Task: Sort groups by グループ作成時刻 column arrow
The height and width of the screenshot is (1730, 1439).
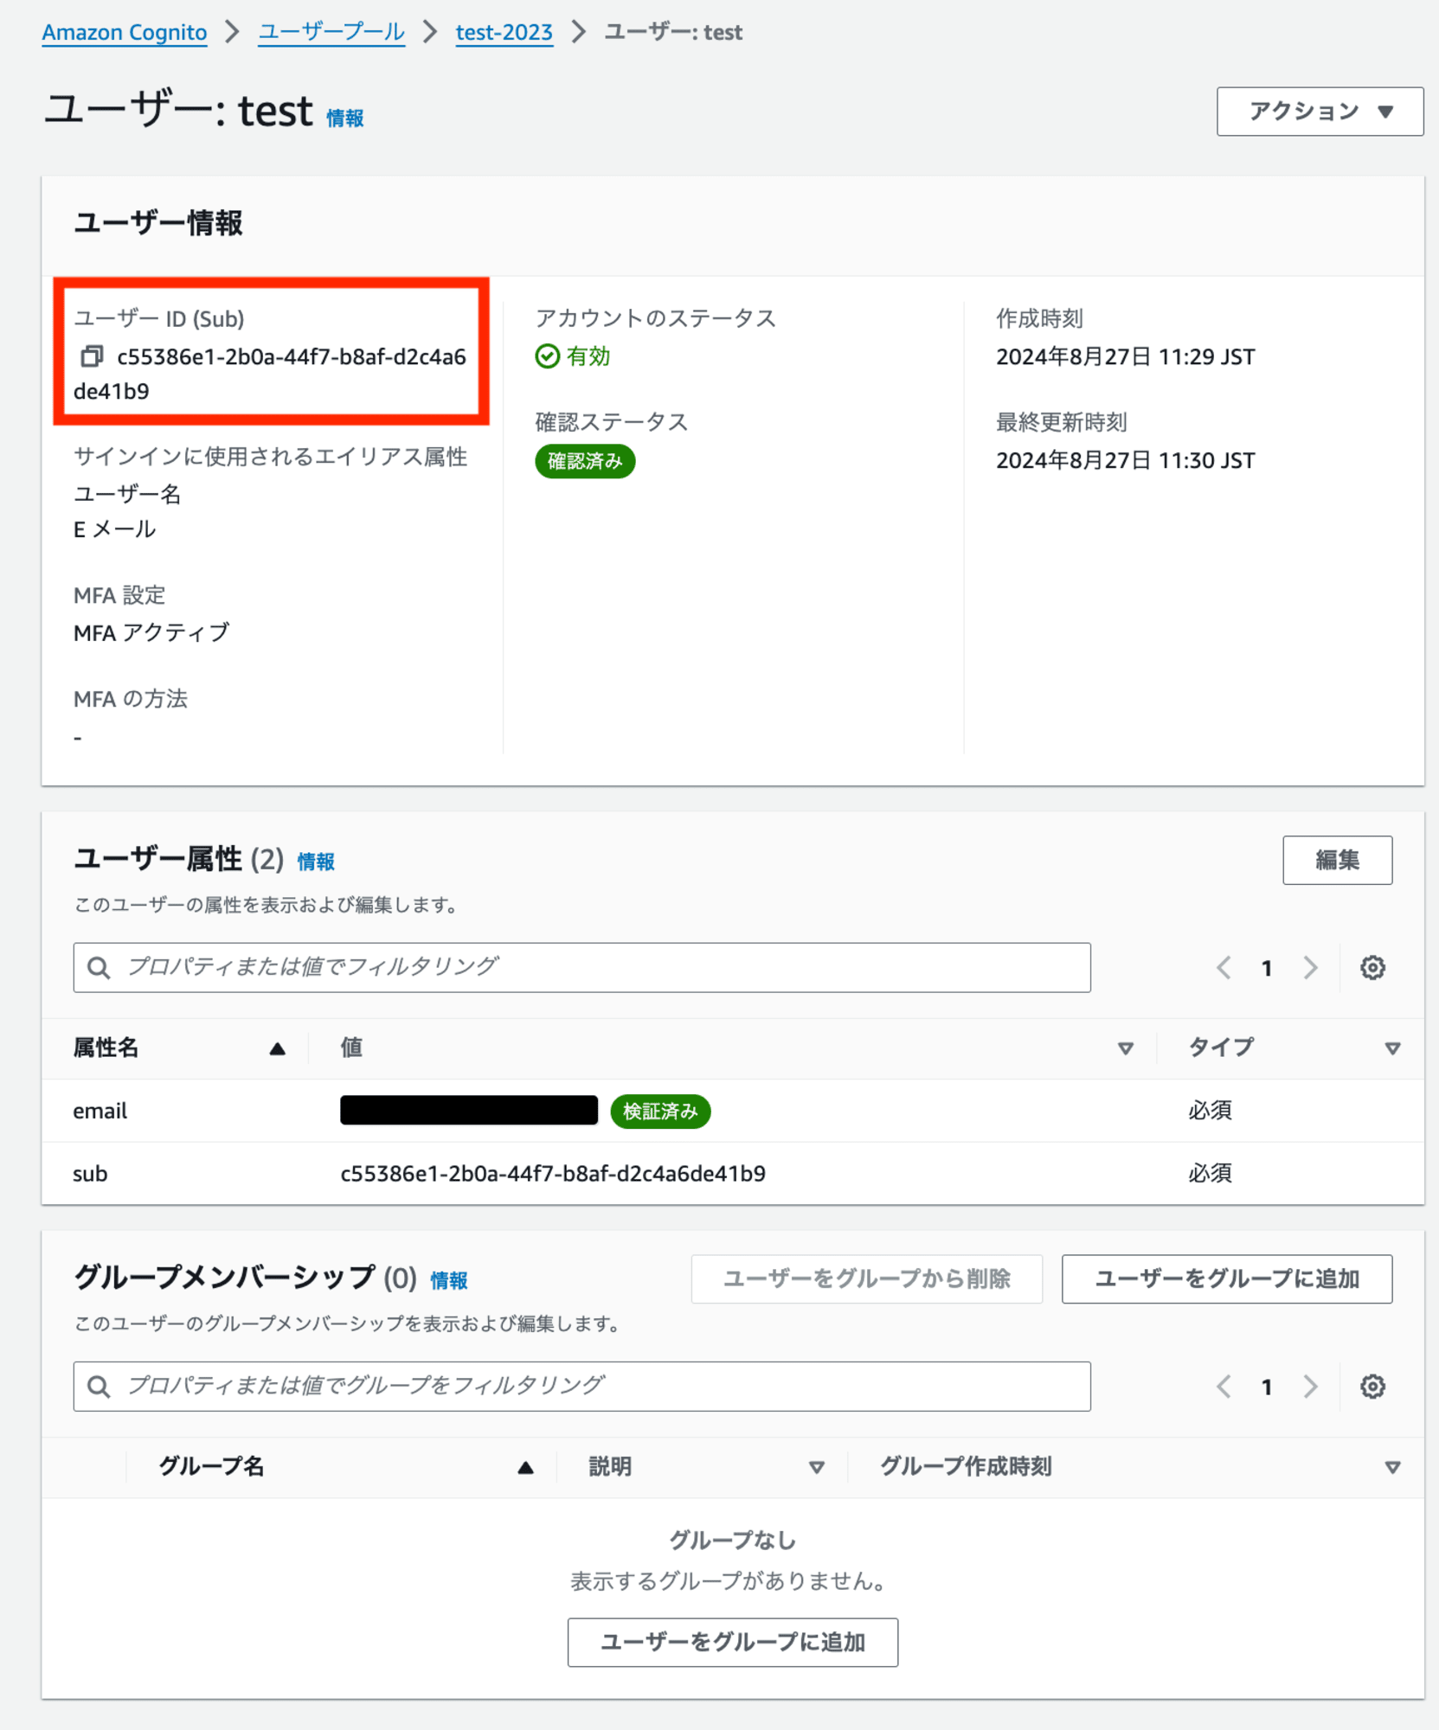Action: pyautogui.click(x=1392, y=1467)
